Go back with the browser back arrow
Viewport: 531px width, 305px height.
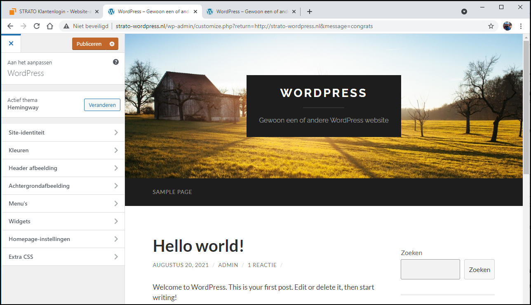pyautogui.click(x=10, y=26)
